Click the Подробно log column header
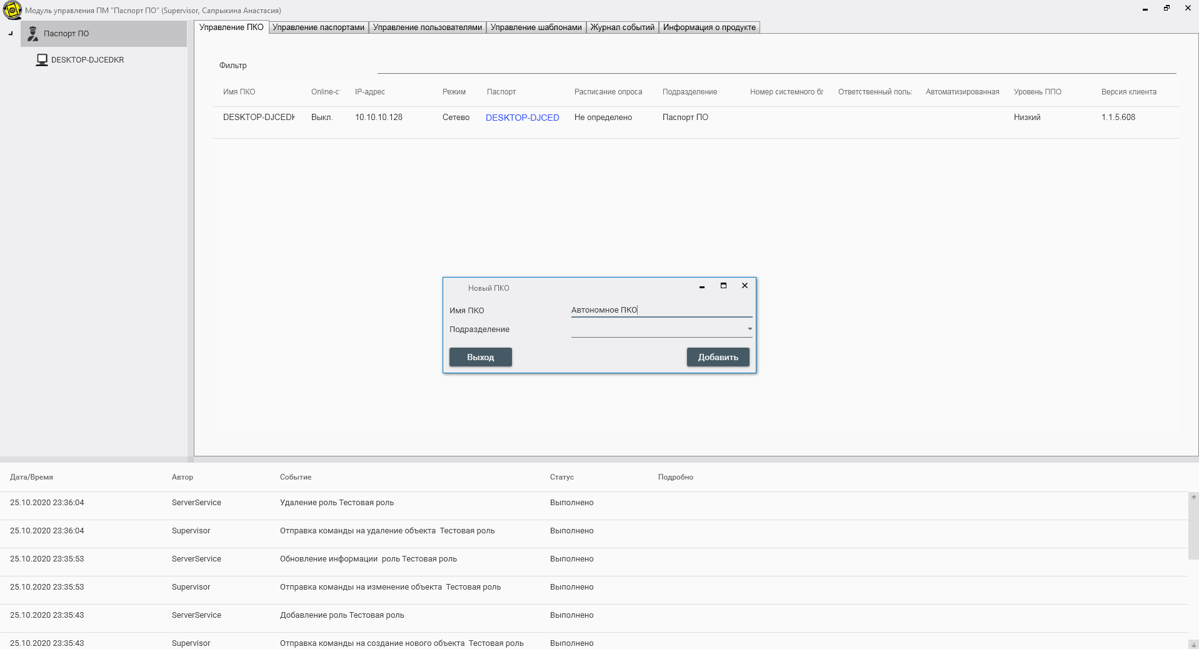This screenshot has width=1199, height=649. (x=676, y=477)
